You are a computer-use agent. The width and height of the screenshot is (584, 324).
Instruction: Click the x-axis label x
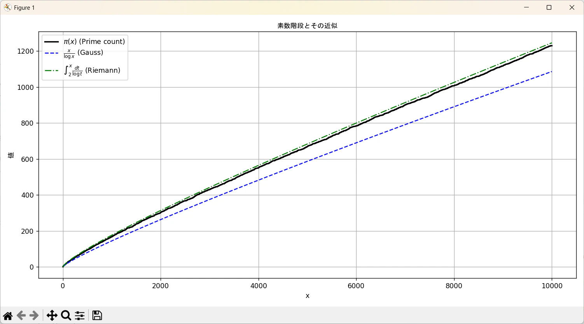(x=308, y=296)
